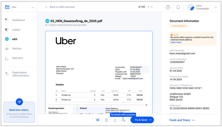Click the Empfangsschein heading in preview

(56, 108)
